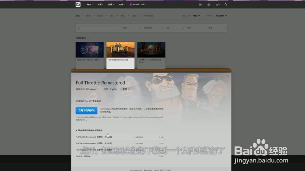Screen dimensions: 305x171
Task: Open the 标签 filter dropdown
Action: coord(217,28)
